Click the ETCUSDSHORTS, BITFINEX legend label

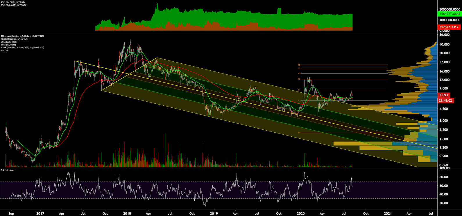click(14, 5)
